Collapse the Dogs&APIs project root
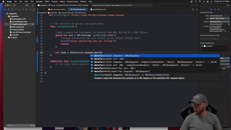The width and height of the screenshot is (231, 130). pos(5,14)
